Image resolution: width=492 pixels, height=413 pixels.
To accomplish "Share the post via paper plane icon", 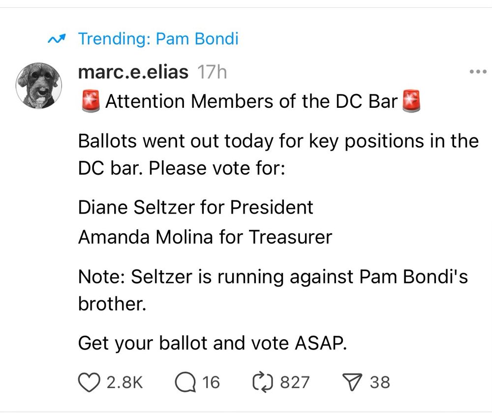I will click(x=352, y=382).
